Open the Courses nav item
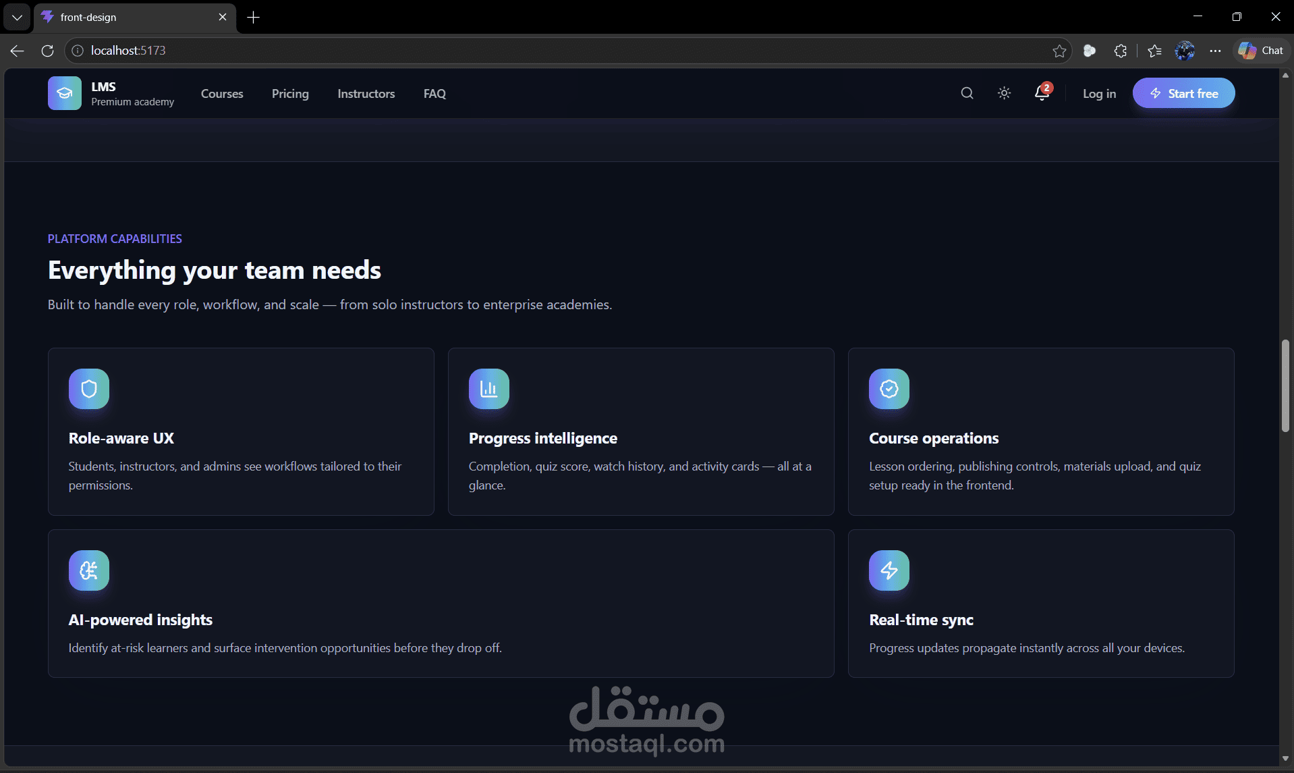The height and width of the screenshot is (773, 1294). pos(222,94)
